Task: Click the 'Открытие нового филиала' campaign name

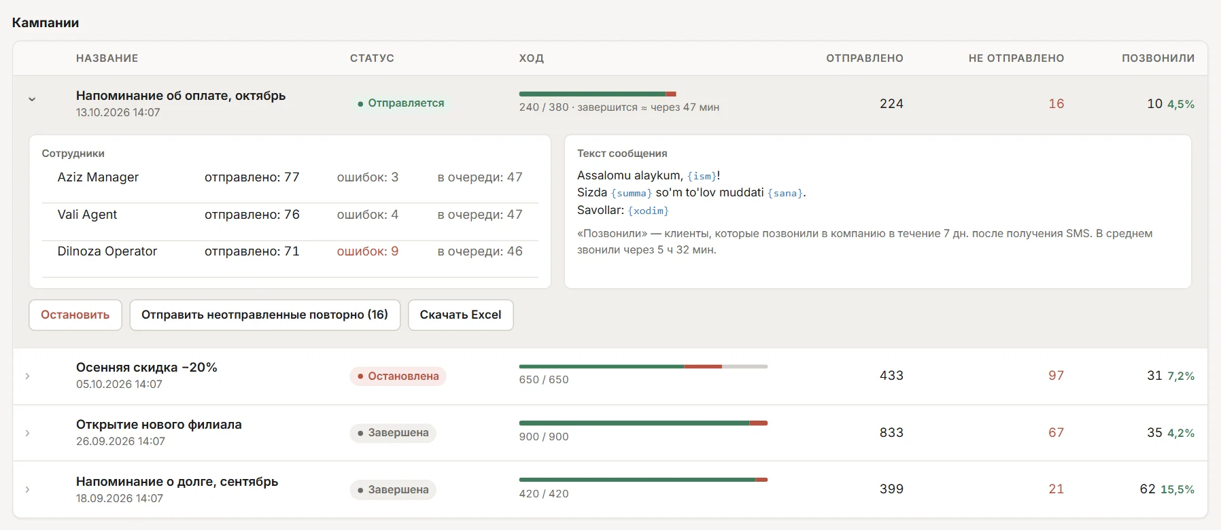Action: tap(159, 425)
